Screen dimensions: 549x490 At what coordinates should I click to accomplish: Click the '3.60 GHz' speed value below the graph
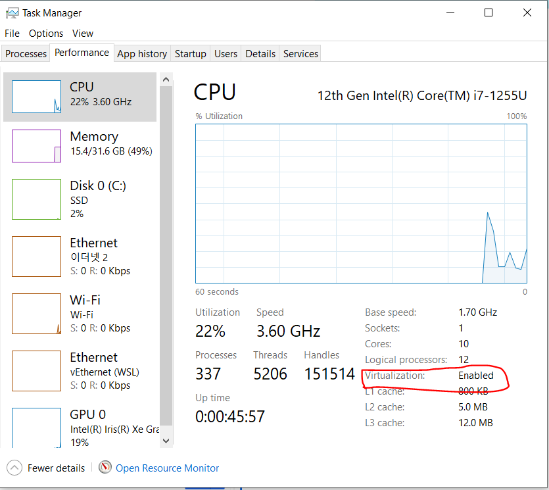288,331
